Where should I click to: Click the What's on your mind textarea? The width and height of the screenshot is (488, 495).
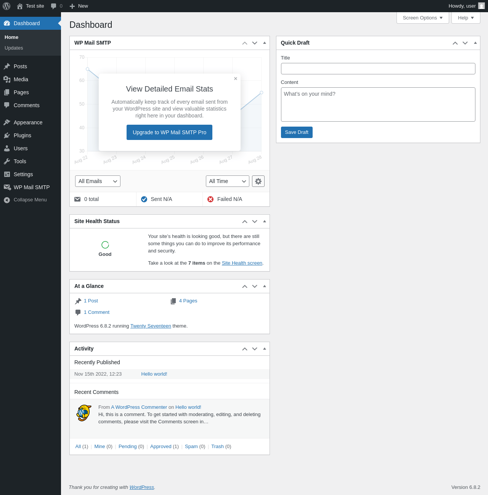(x=378, y=104)
